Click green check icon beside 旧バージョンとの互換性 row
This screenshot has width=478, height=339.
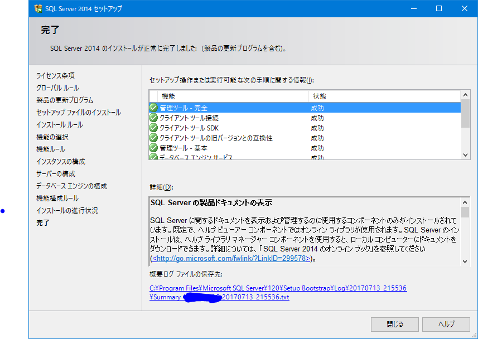pyautogui.click(x=153, y=138)
